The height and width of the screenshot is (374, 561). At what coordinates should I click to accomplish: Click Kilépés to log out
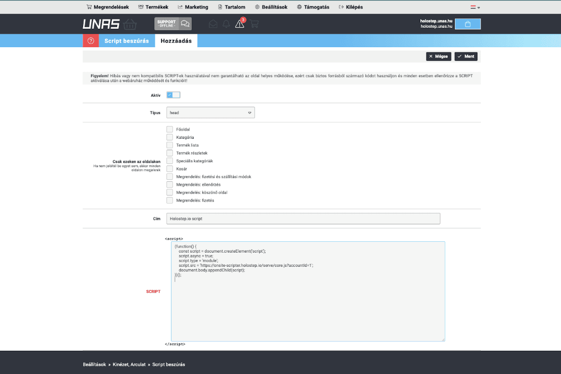pyautogui.click(x=350, y=7)
